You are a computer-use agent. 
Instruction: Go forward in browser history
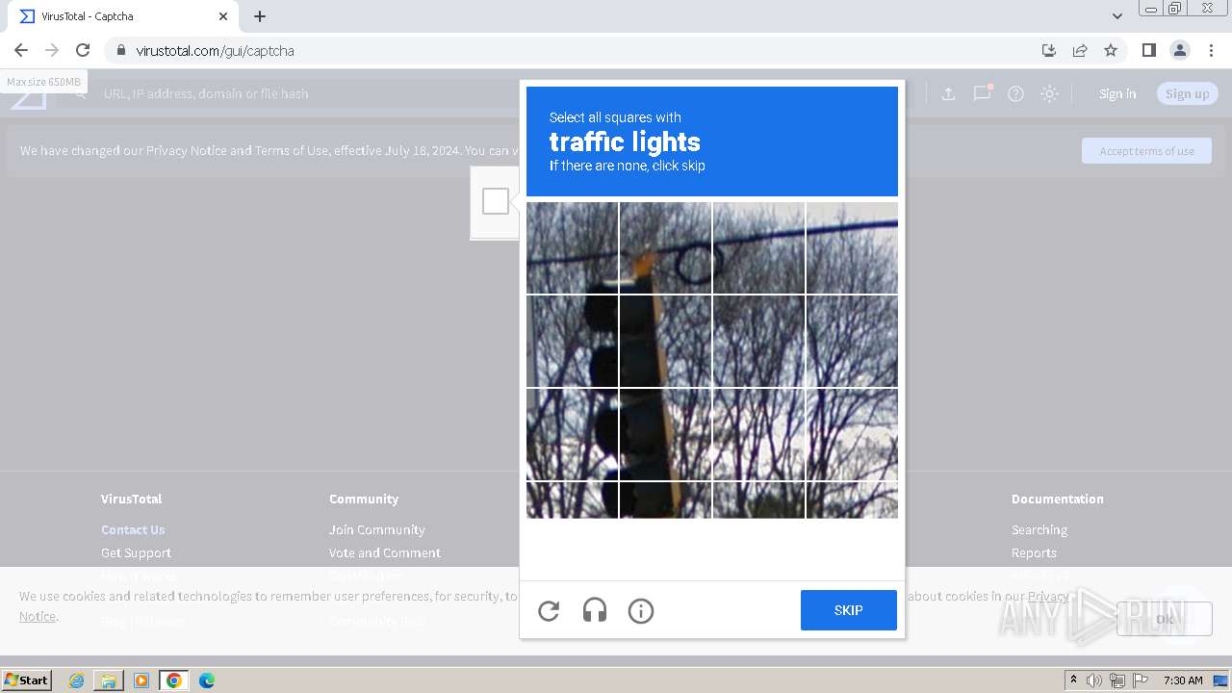click(52, 50)
